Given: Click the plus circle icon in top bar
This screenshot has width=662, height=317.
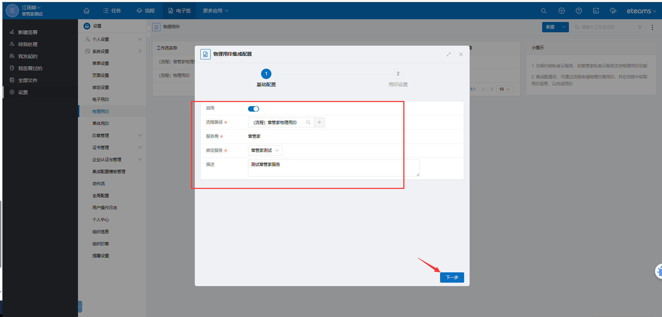Looking at the screenshot, I should point(561,11).
